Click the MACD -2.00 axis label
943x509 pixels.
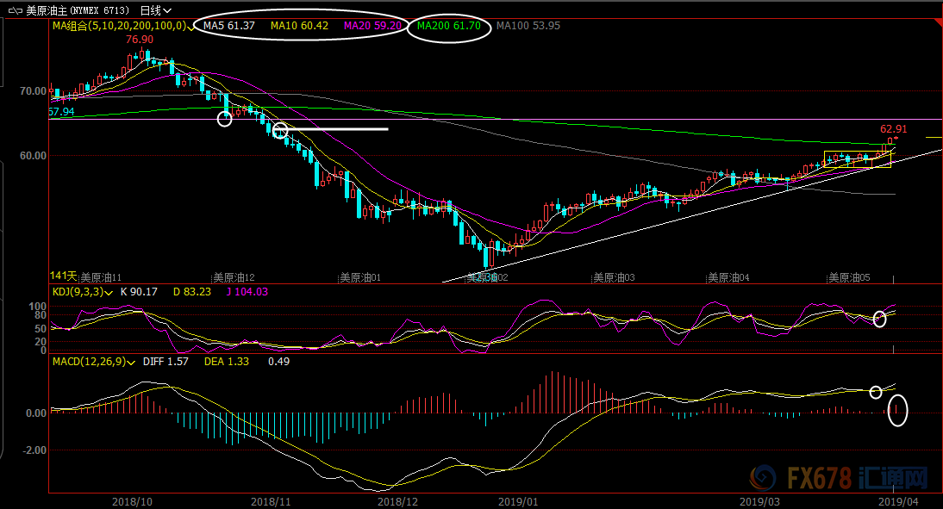point(34,450)
